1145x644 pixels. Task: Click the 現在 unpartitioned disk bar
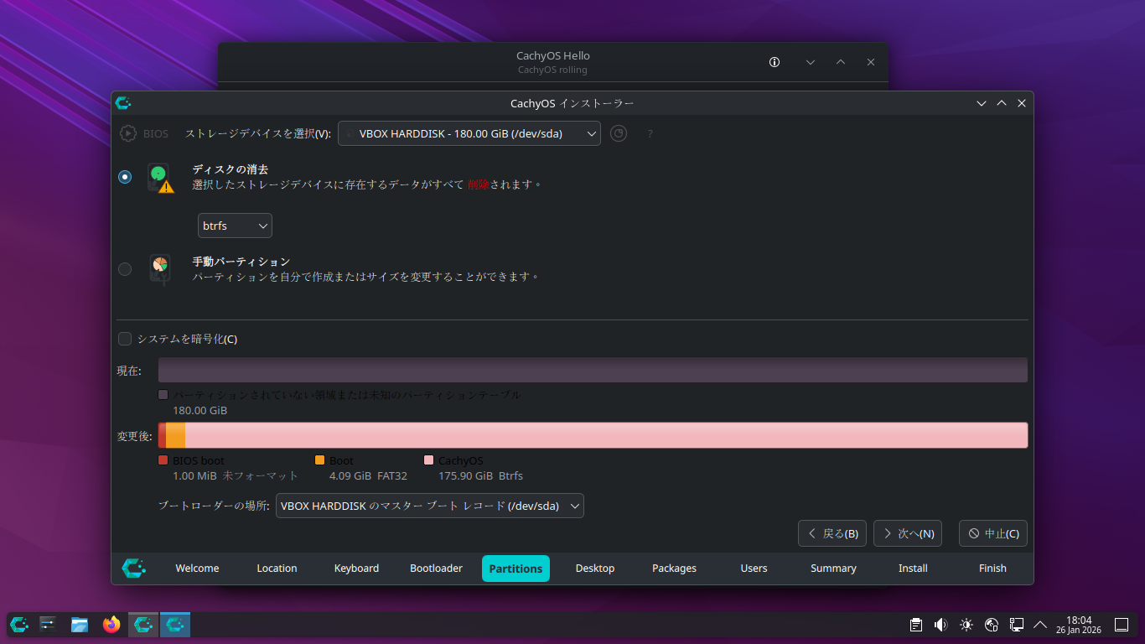click(x=593, y=370)
